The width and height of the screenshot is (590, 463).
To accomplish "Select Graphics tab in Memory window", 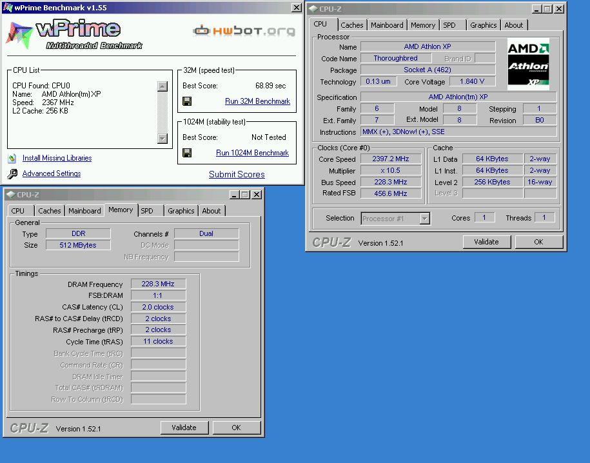I will coord(181,211).
